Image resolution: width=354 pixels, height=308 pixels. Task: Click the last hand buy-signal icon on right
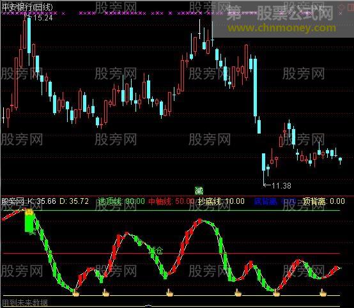click(x=323, y=293)
